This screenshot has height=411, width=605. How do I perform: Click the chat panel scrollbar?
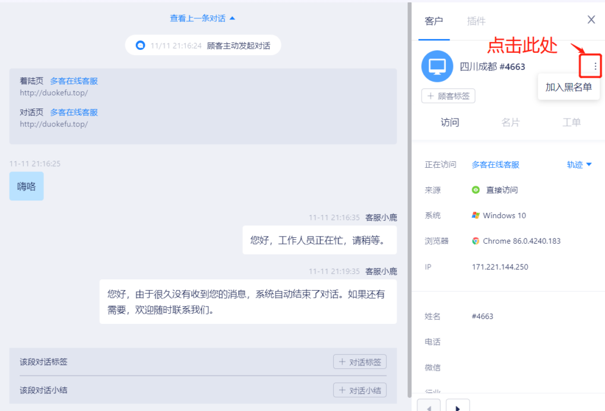409,178
